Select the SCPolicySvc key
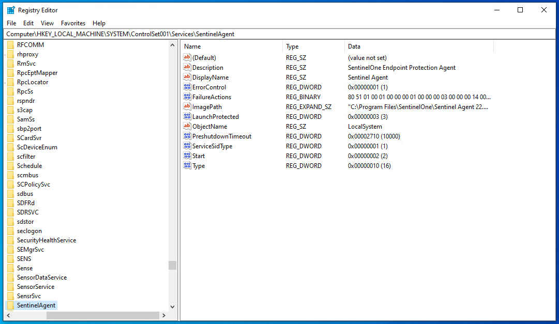Image resolution: width=559 pixels, height=324 pixels. (x=34, y=184)
